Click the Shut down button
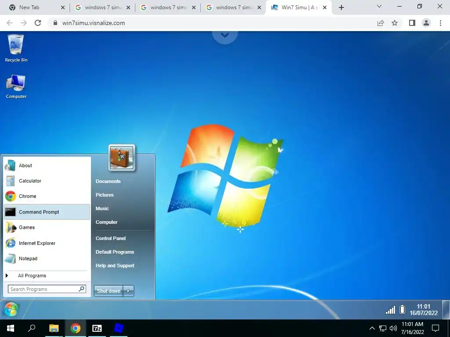 click(x=109, y=291)
